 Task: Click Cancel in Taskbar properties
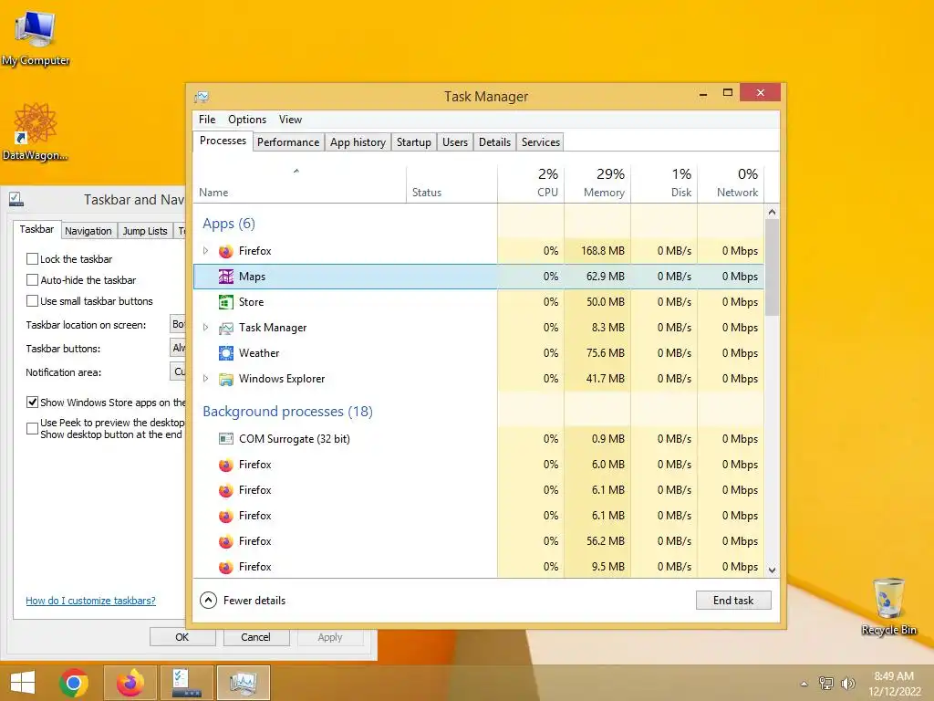[256, 637]
